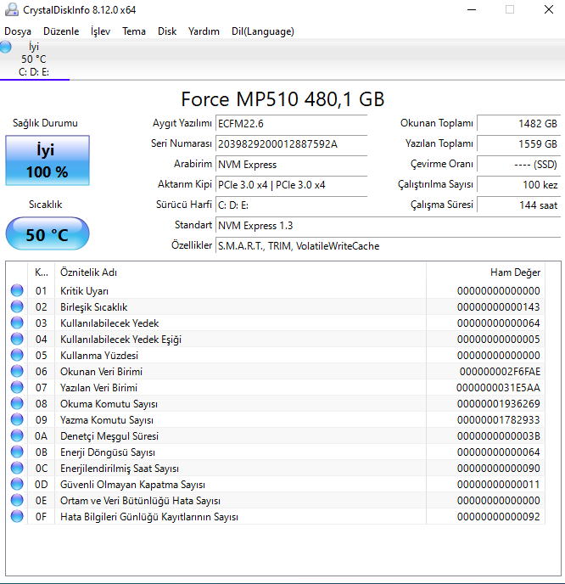Click the status orb for Kritik Uyarı row
This screenshot has width=565, height=584.
click(17, 290)
